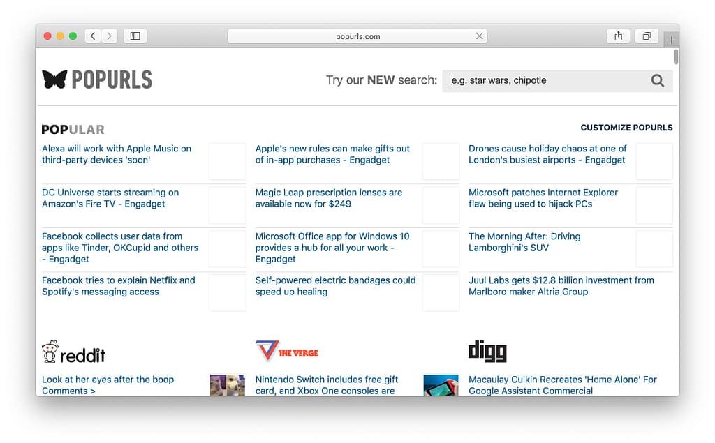715x443 pixels.
Task: Click the digg logo
Action: (487, 352)
